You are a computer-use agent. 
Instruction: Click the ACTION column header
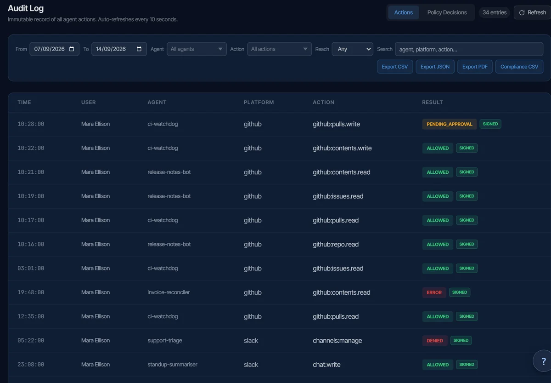click(x=324, y=103)
